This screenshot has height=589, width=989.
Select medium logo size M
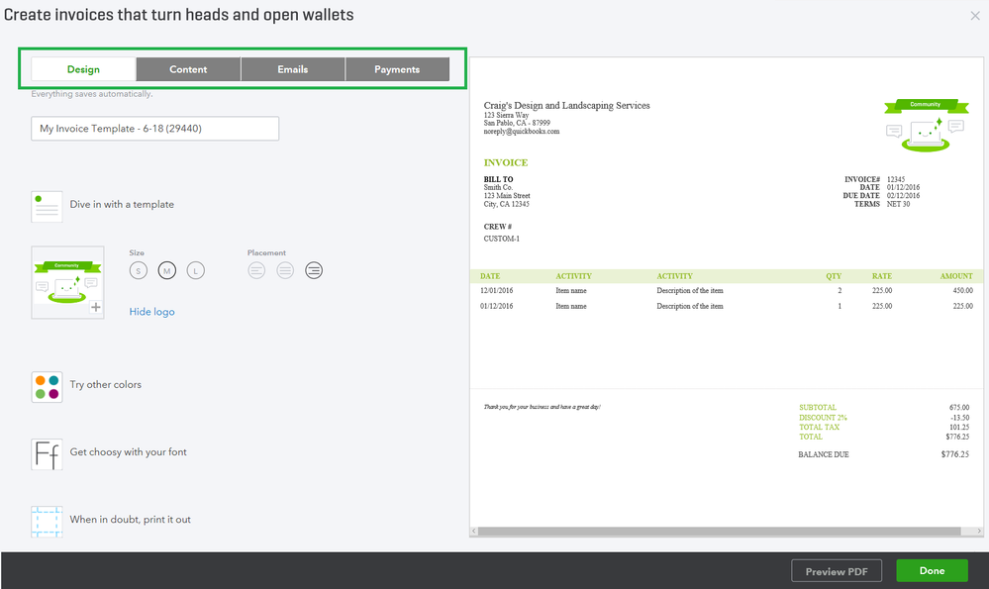(x=166, y=270)
